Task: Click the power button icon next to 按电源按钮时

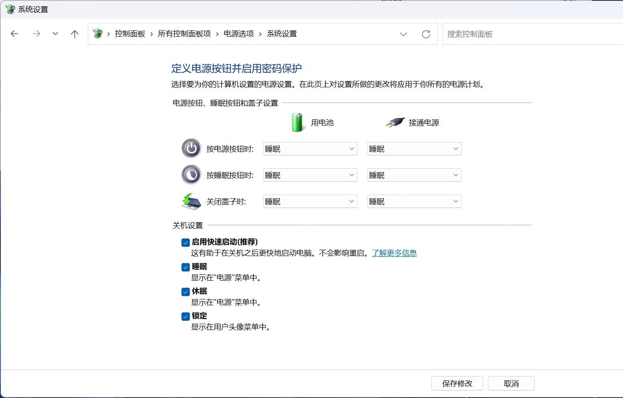Action: point(191,148)
